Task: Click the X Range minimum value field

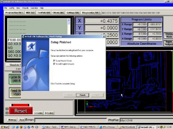Action: coord(140,24)
